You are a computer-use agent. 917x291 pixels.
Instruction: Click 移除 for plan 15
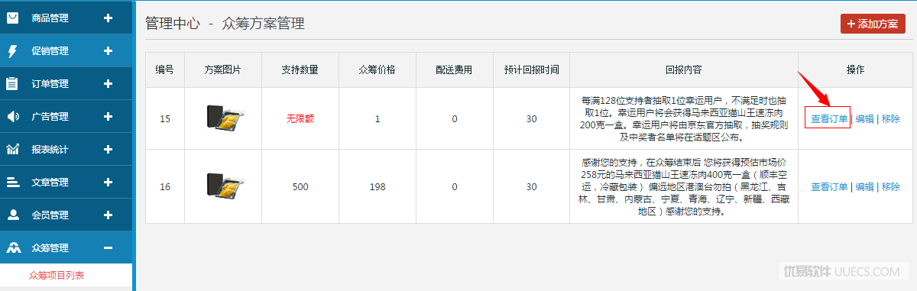tap(890, 118)
